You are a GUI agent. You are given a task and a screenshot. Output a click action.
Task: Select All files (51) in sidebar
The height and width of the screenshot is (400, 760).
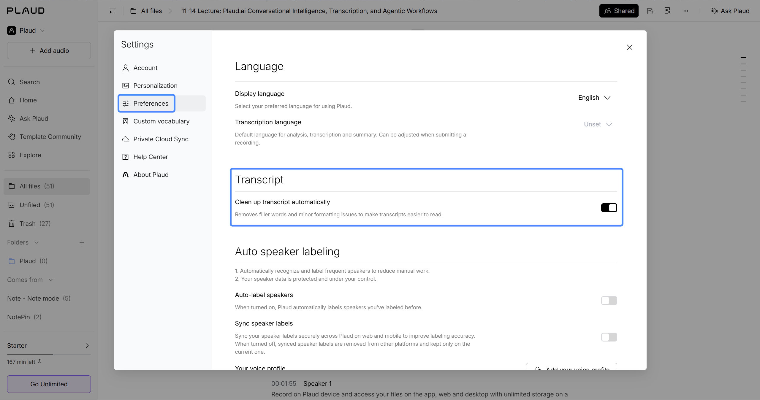pos(47,186)
